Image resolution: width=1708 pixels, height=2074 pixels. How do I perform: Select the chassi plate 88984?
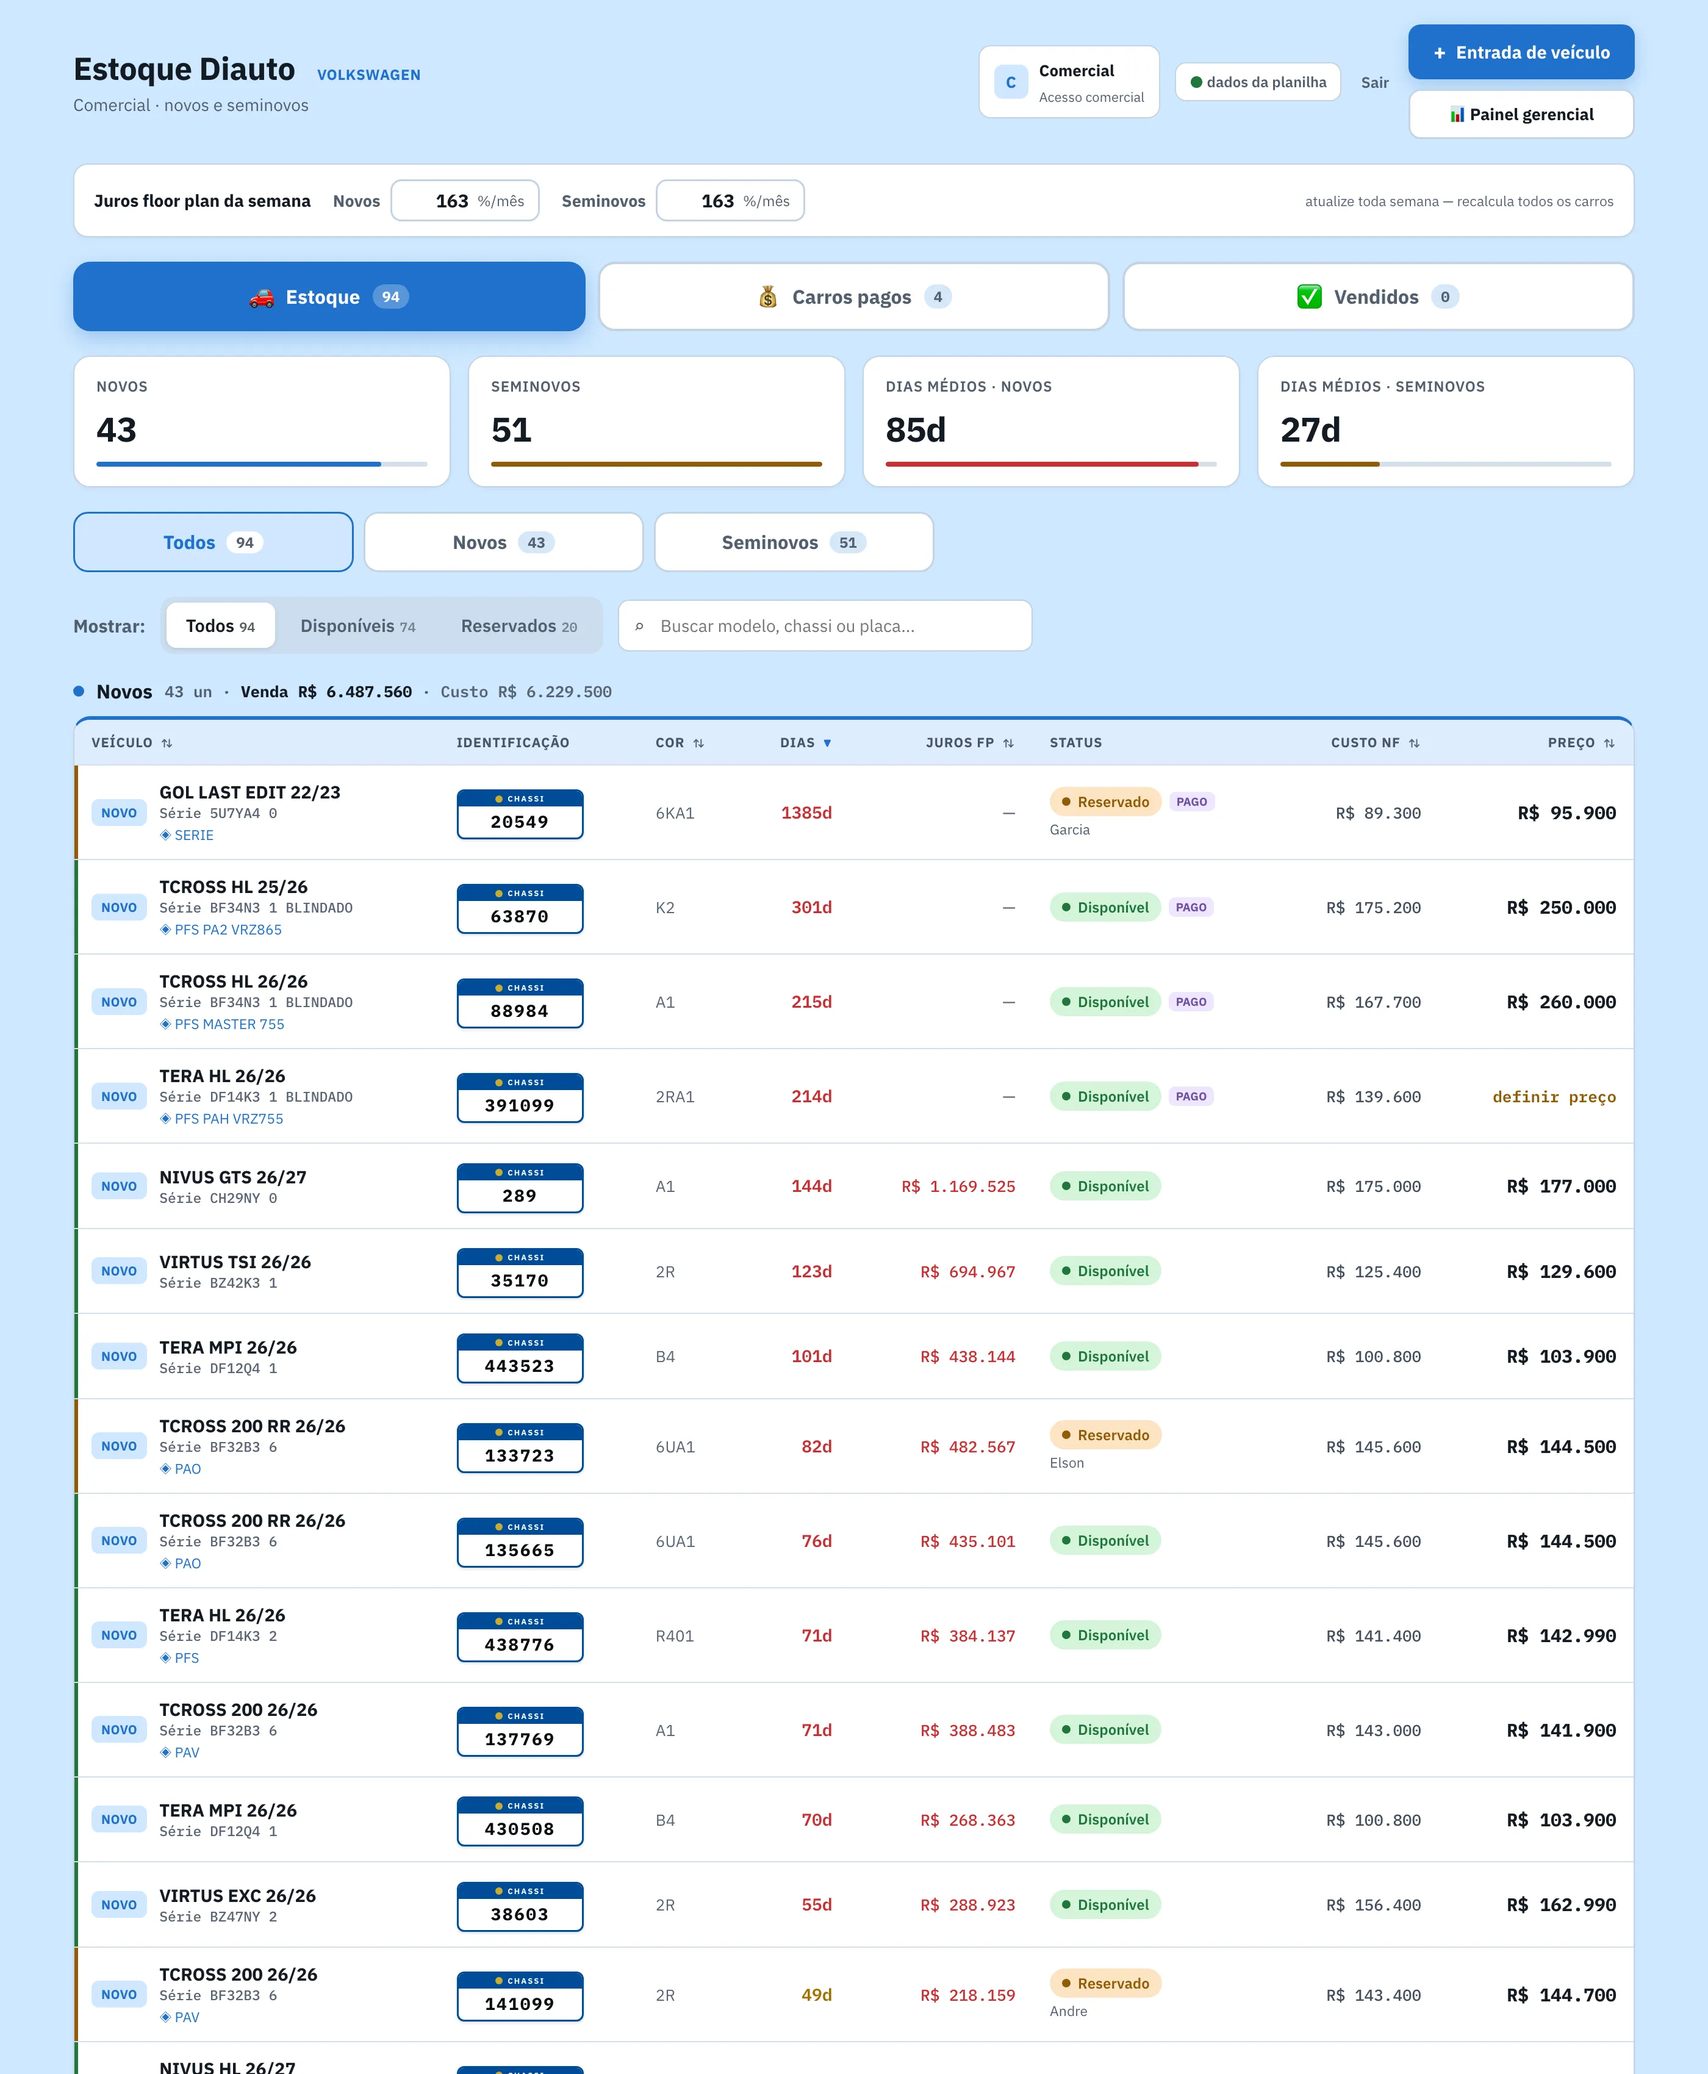click(x=520, y=1003)
